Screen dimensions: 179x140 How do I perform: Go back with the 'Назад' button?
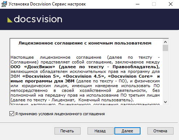[x=100, y=131]
